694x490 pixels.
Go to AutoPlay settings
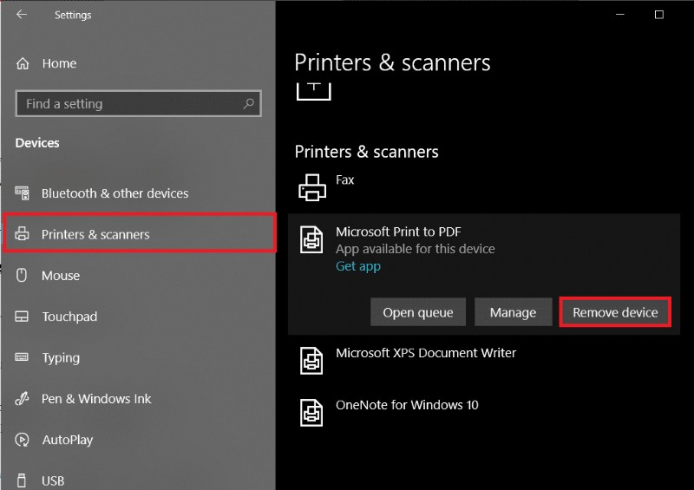pyautogui.click(x=68, y=440)
